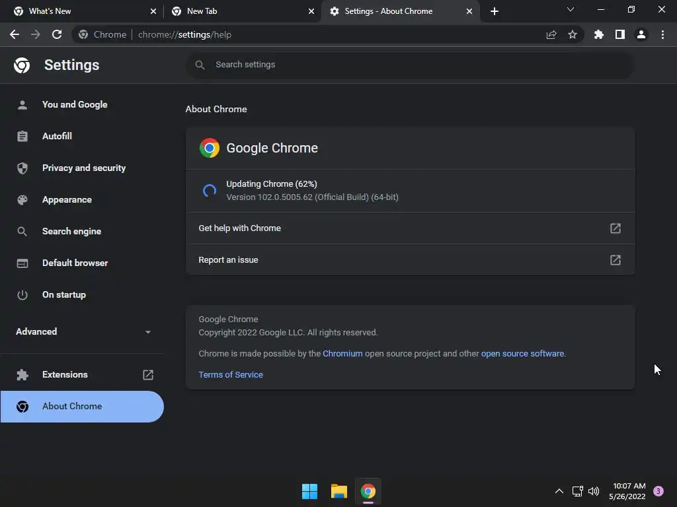The height and width of the screenshot is (507, 677).
Task: Open the network icon in system tray
Action: point(577,491)
